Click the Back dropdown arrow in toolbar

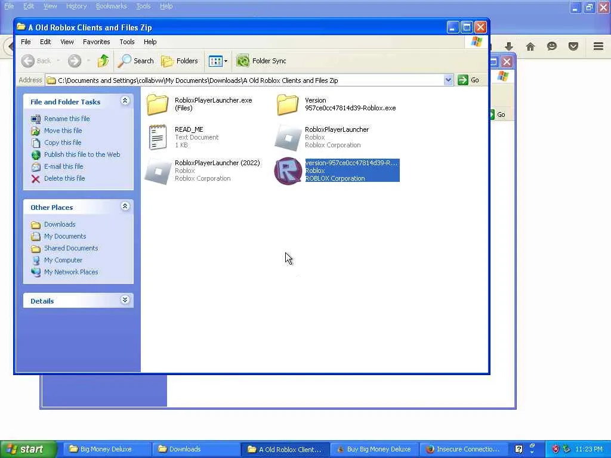pos(58,61)
